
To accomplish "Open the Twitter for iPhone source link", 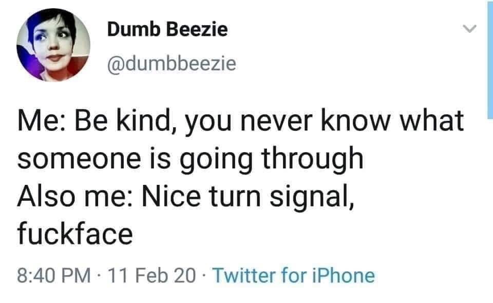I will coord(293,276).
